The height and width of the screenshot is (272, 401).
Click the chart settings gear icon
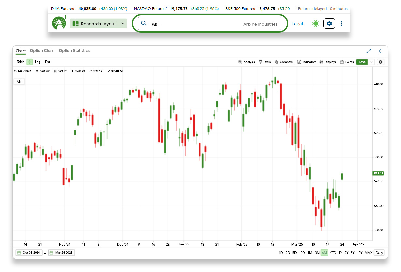click(x=380, y=62)
